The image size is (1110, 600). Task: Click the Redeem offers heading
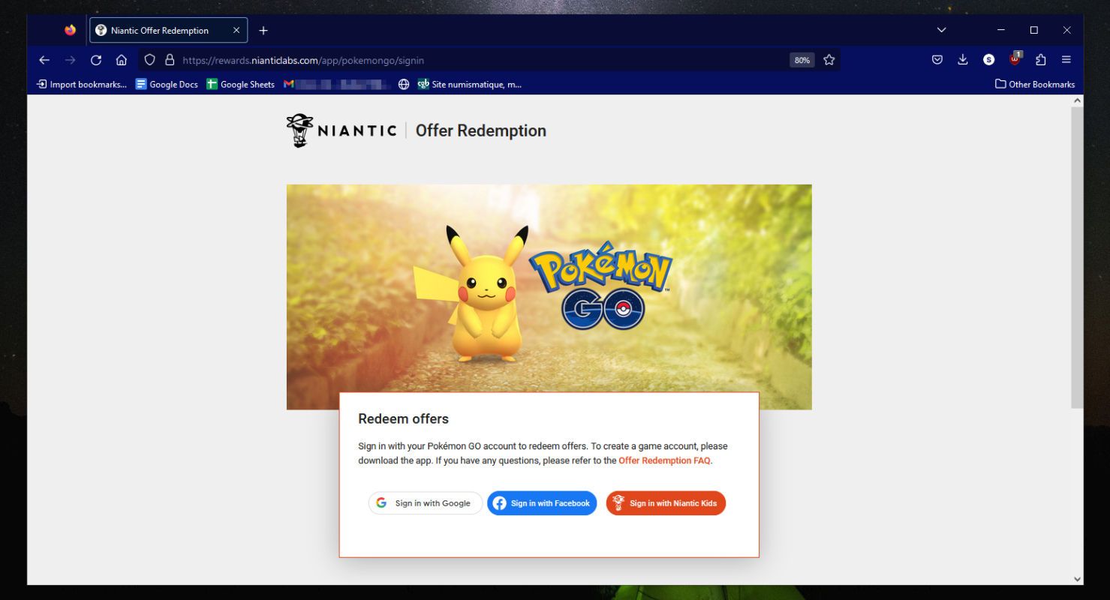[x=403, y=418]
